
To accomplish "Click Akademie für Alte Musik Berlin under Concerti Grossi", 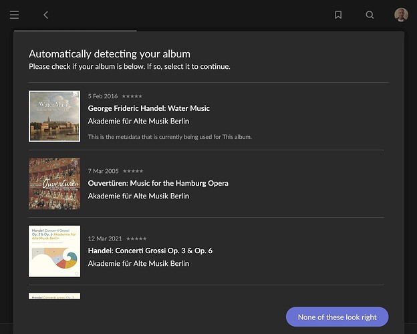I will 138,264.
